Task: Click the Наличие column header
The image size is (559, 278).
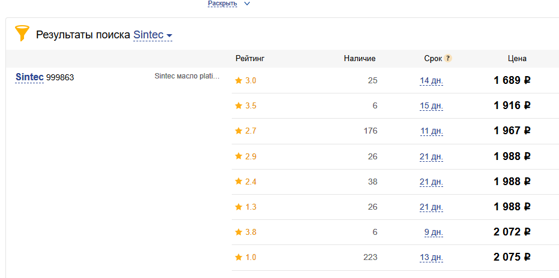Action: 360,59
